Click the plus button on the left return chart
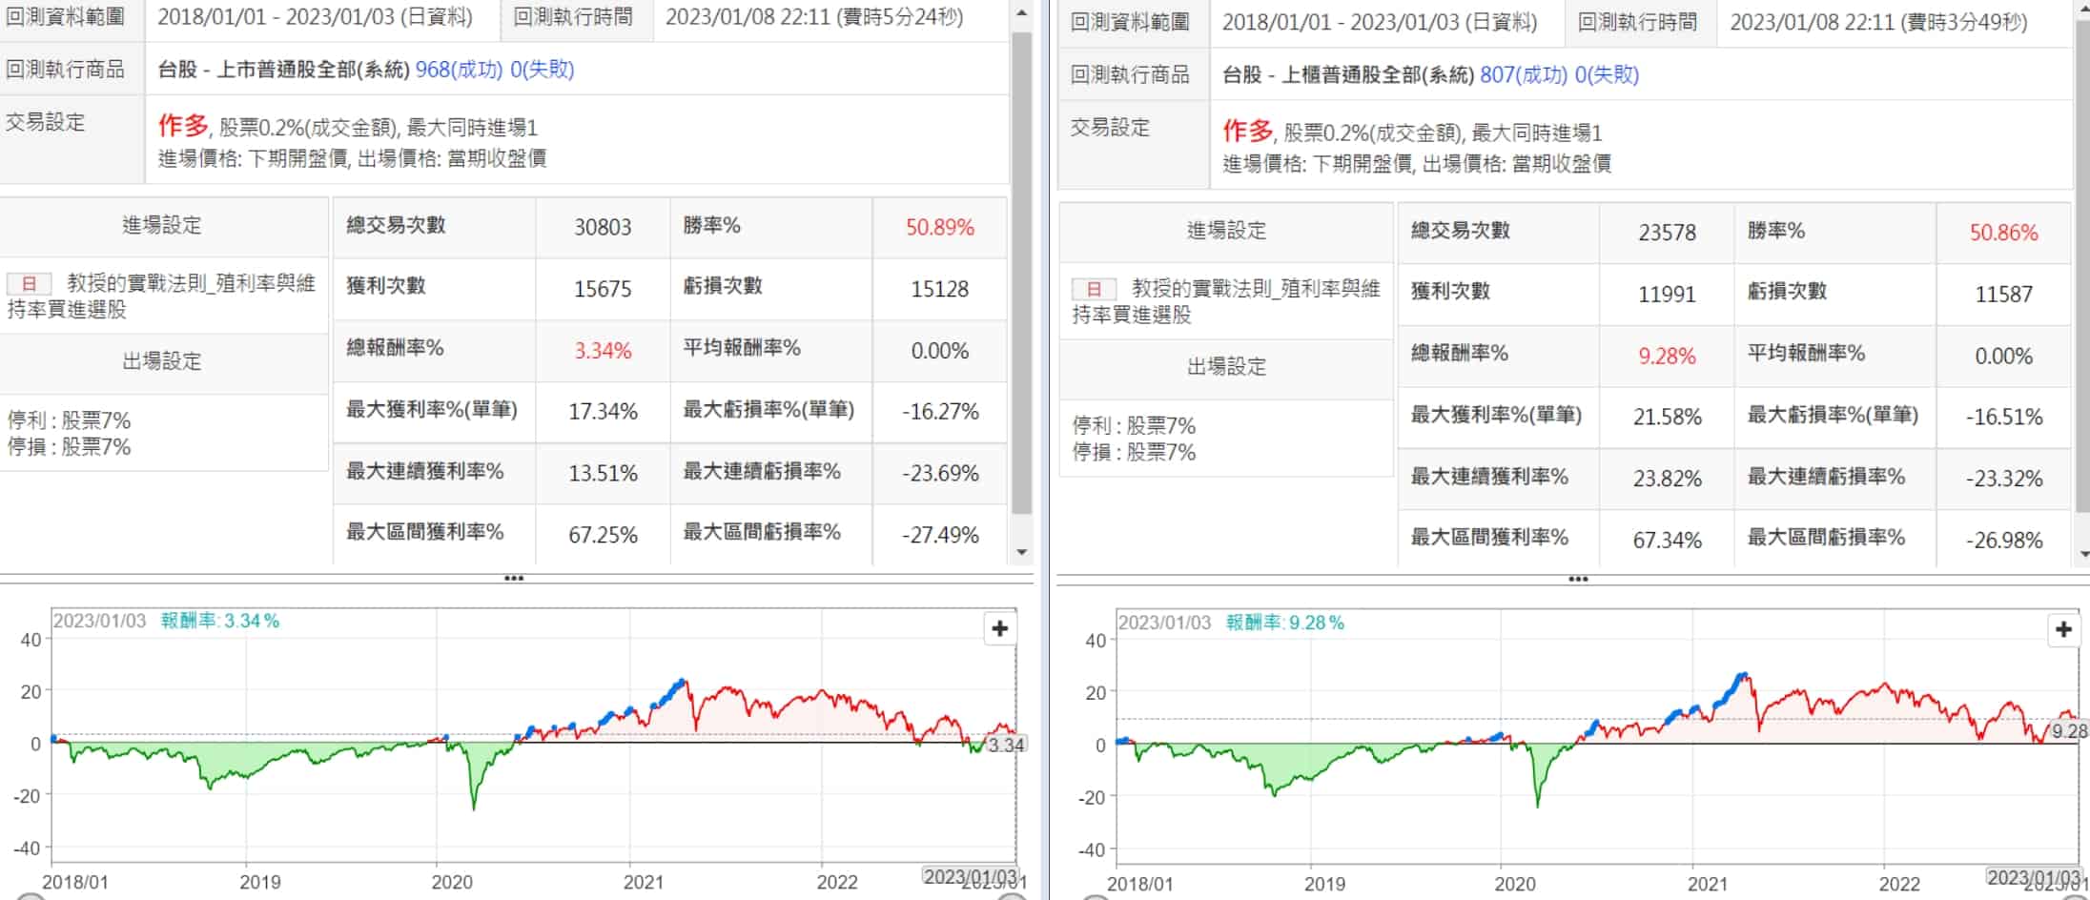Screen dimensions: 2090x900 pyautogui.click(x=999, y=629)
